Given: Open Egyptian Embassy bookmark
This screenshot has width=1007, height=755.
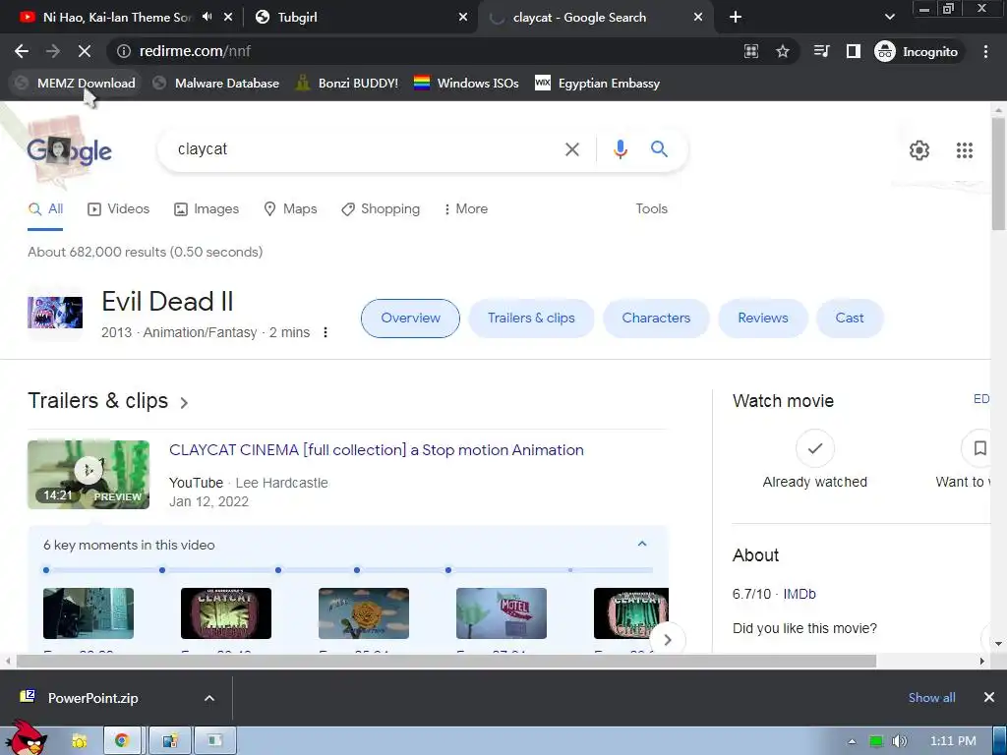Looking at the screenshot, I should click(597, 84).
